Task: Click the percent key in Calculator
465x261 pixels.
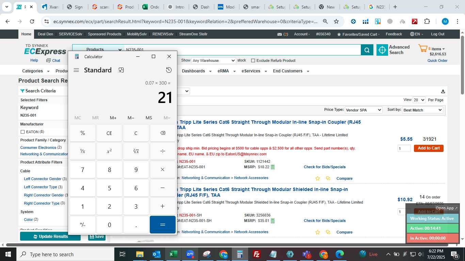Action: (83, 133)
